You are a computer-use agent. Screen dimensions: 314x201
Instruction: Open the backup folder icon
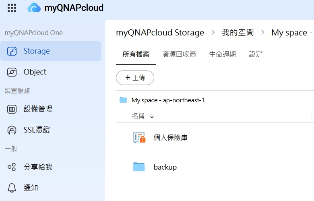tap(139, 167)
